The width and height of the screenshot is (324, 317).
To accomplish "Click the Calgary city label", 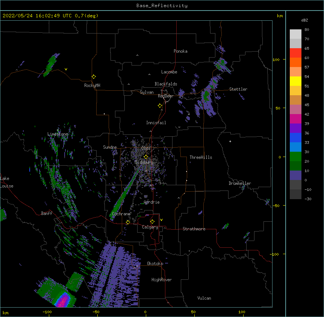I will point(150,227).
